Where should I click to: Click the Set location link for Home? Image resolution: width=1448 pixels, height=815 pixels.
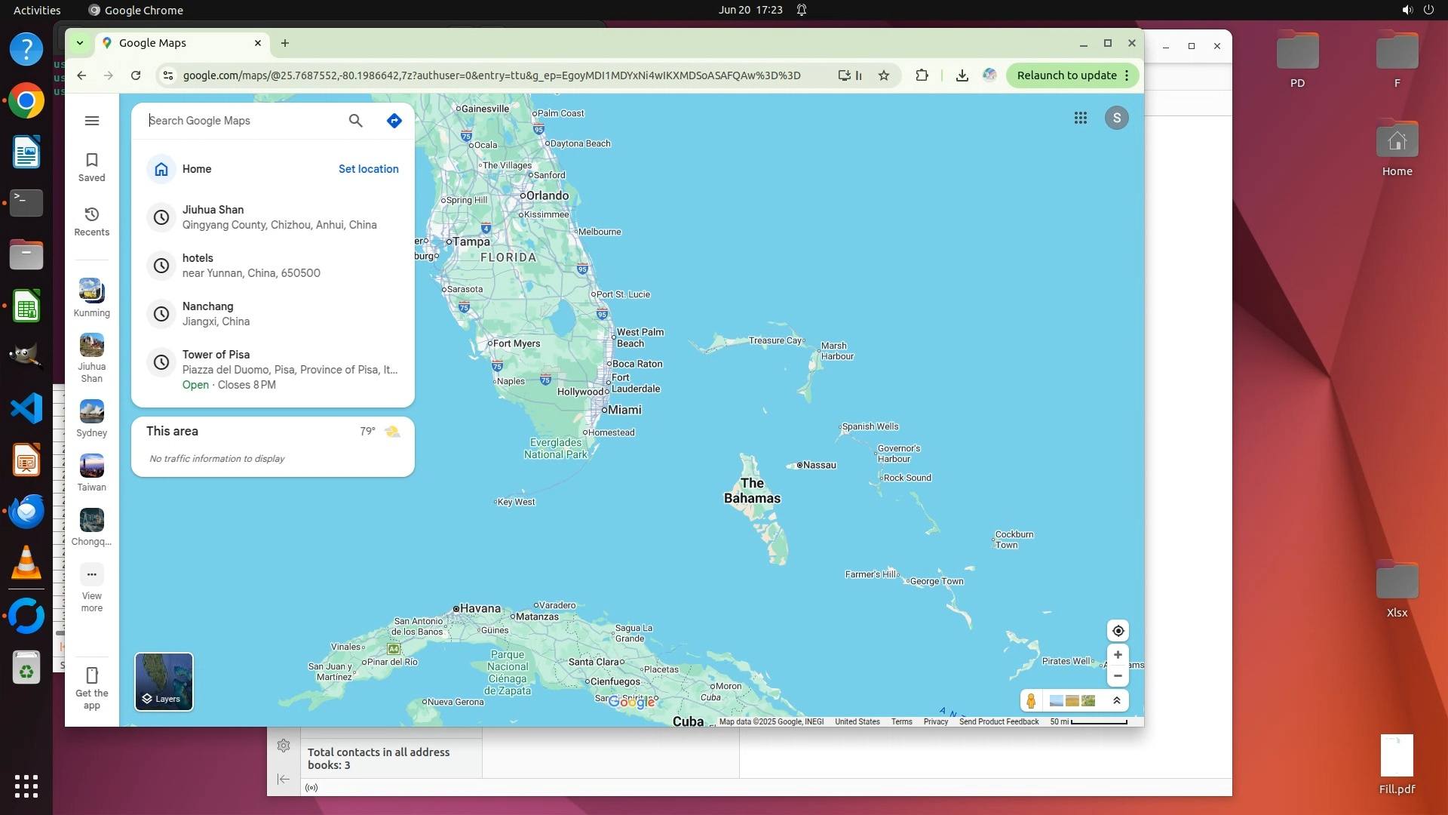point(368,169)
